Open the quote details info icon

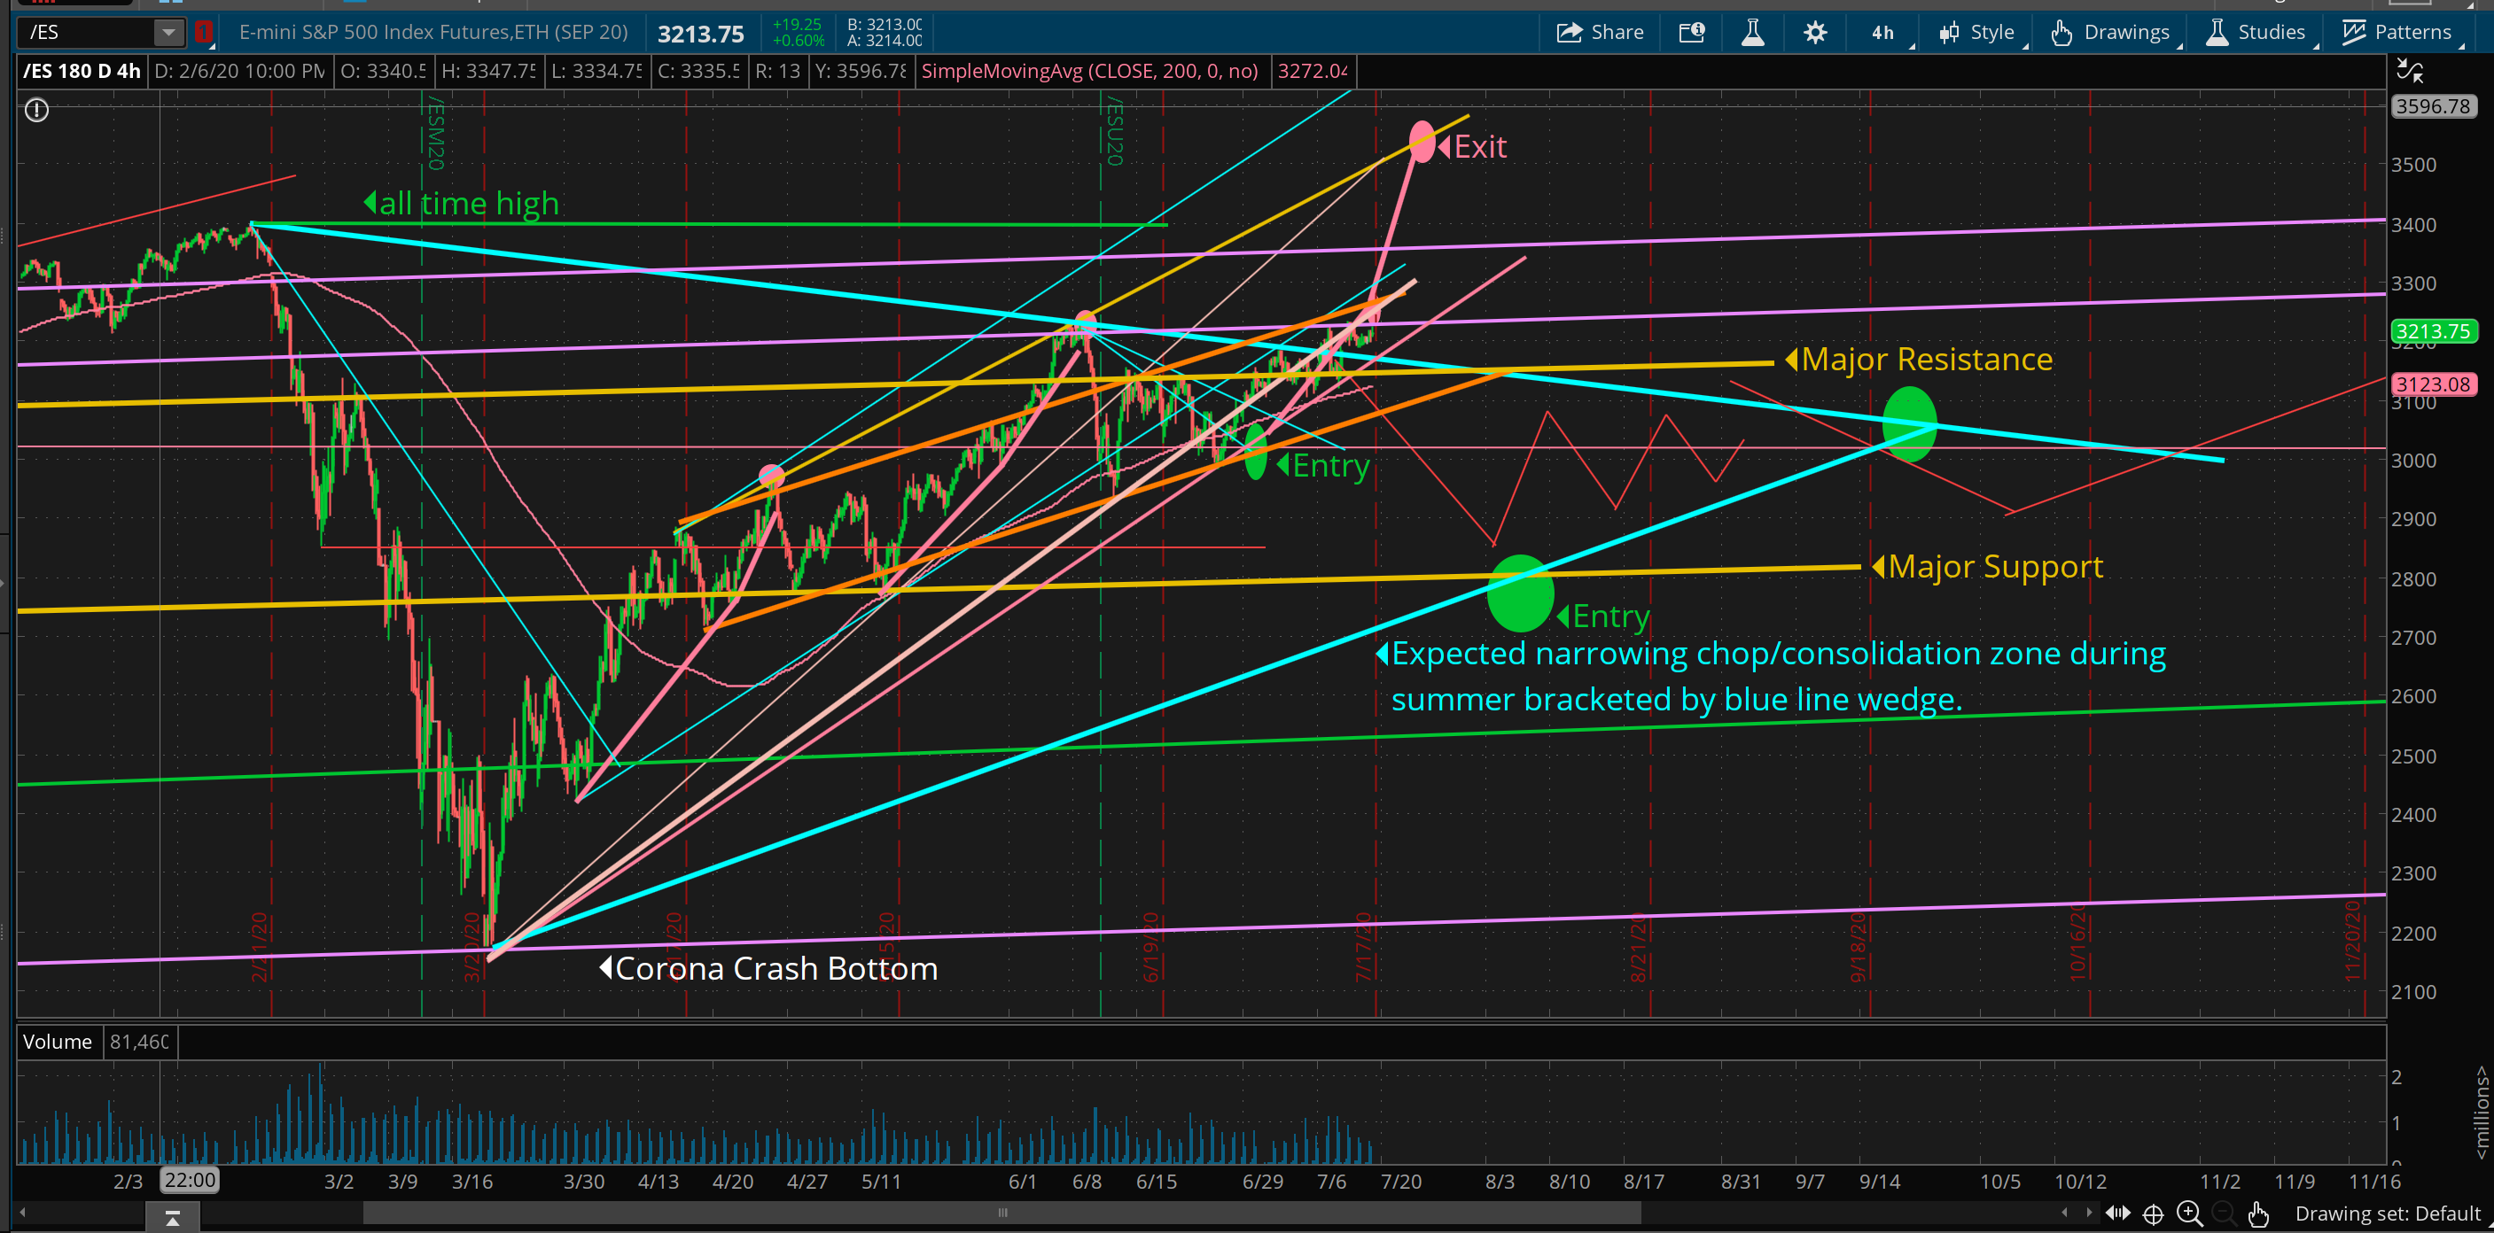(x=1691, y=32)
